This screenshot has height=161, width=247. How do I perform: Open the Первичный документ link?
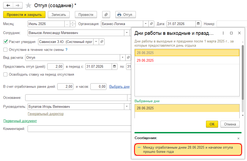(20, 121)
